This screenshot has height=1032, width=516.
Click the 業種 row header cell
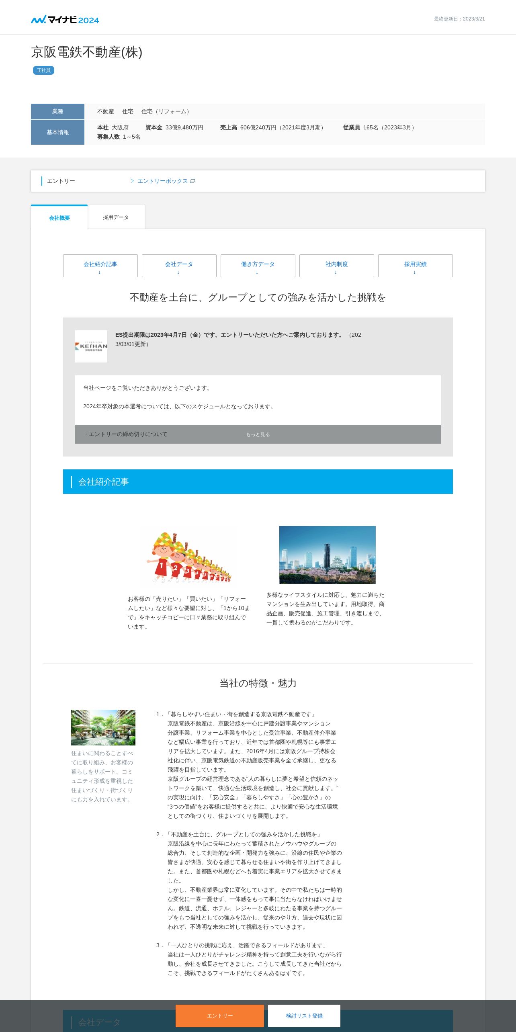57,111
